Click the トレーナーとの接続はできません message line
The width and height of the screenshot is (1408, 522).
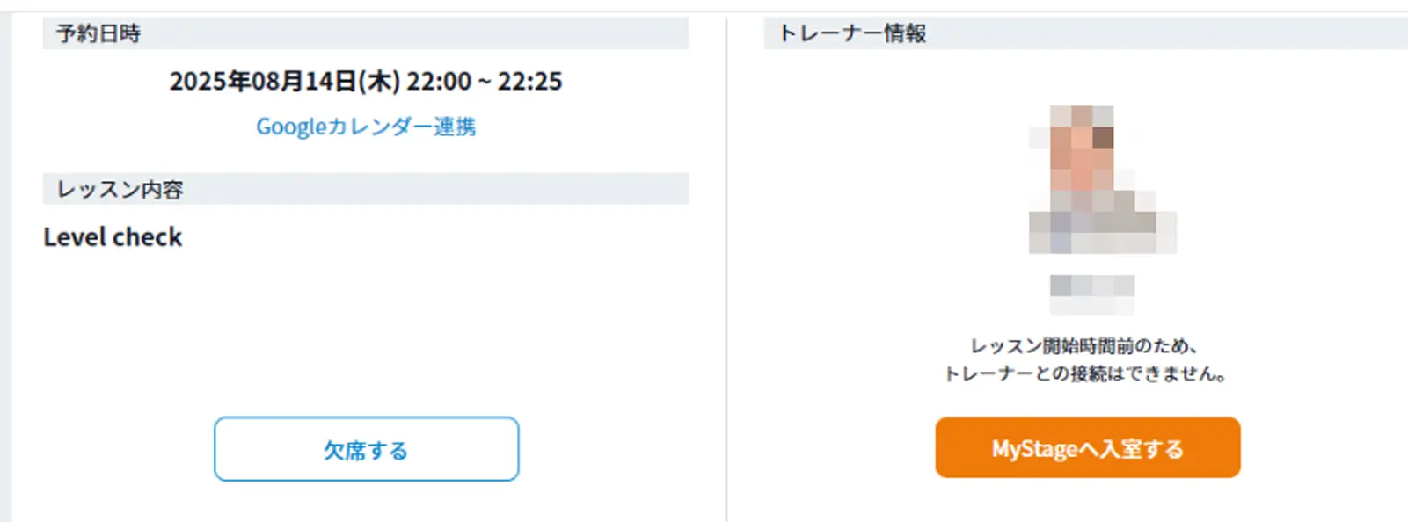pyautogui.click(x=1083, y=373)
